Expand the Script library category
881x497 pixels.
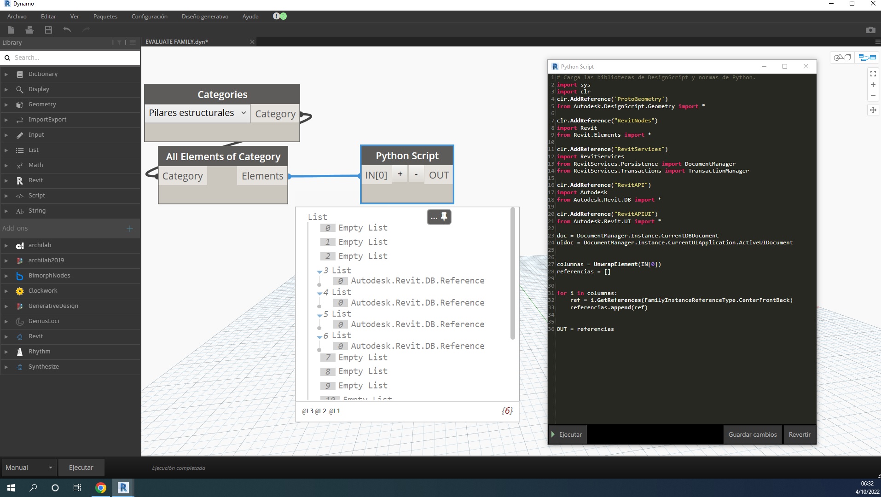click(x=6, y=196)
